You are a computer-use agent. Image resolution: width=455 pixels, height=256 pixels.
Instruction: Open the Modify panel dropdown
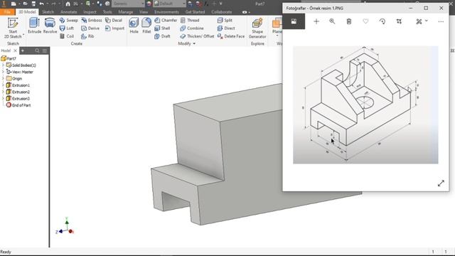click(x=186, y=43)
